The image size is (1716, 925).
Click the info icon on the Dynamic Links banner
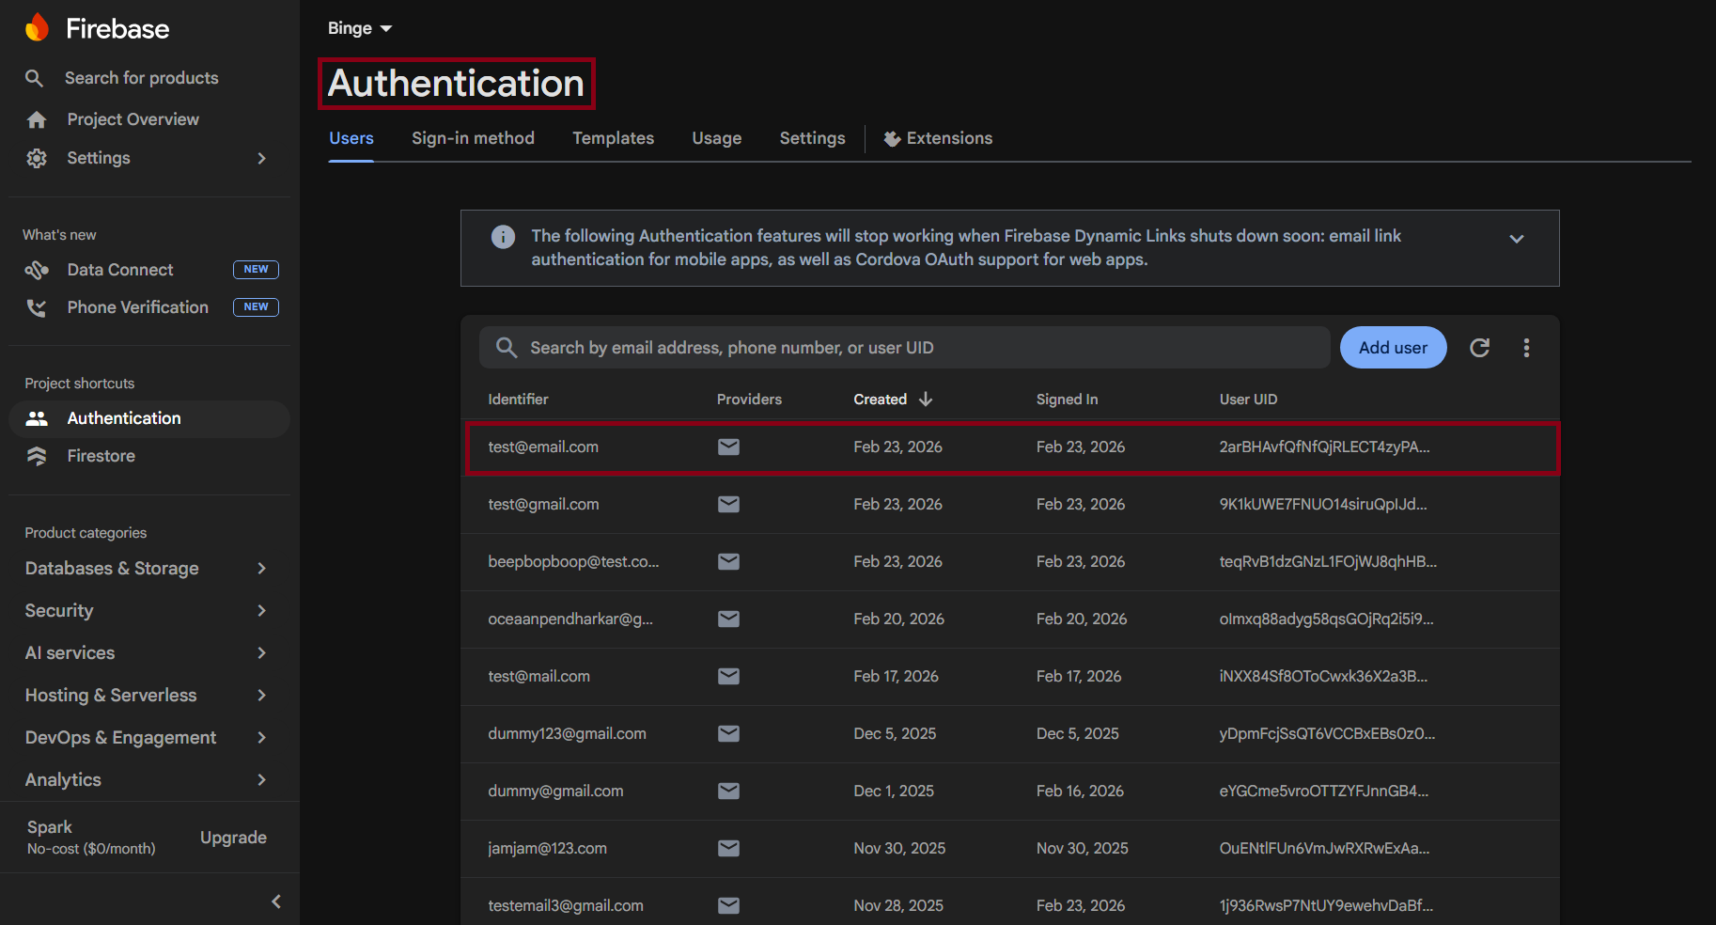(503, 237)
